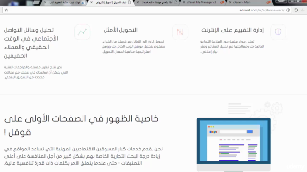307x172 pixels.
Task: Close the active e-marketing tab
Action: [x=91, y=2]
